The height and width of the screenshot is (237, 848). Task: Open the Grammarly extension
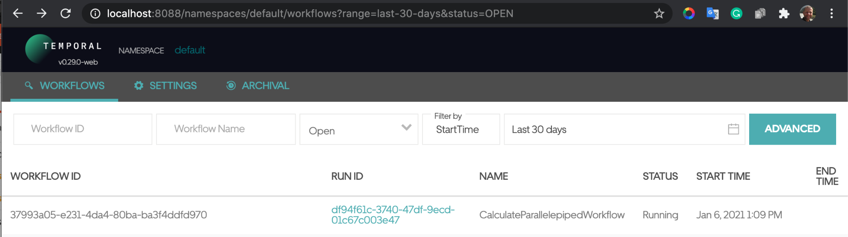pos(736,14)
